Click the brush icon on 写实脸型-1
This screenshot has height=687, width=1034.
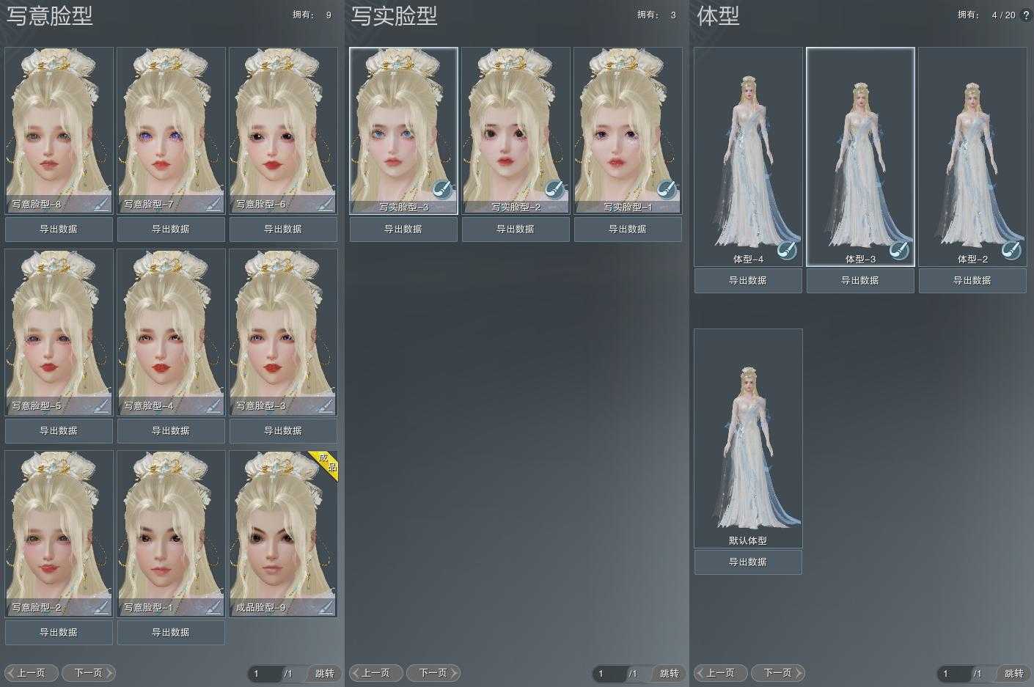(666, 189)
